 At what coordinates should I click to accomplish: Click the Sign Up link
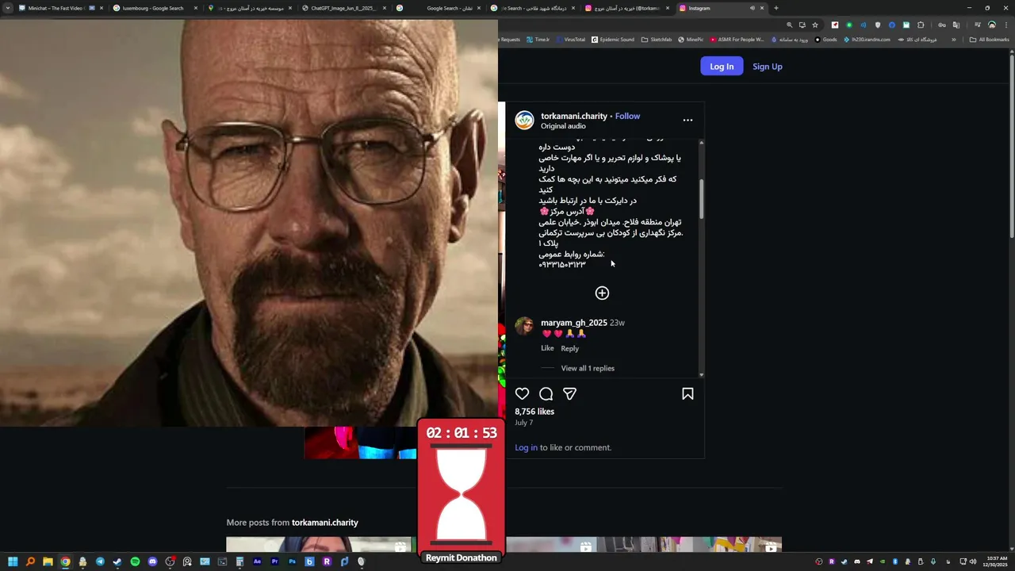[x=767, y=67]
